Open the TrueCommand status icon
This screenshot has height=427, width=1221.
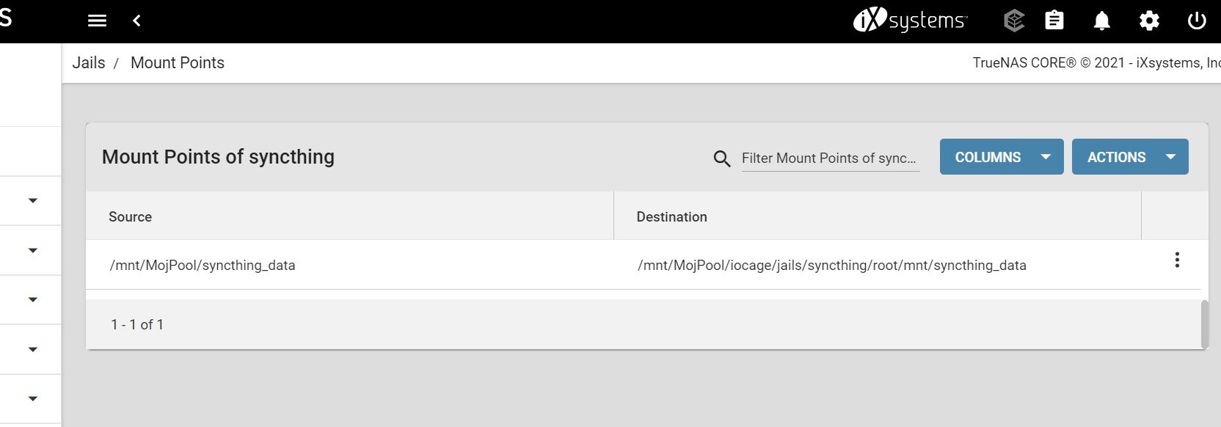(x=1013, y=21)
